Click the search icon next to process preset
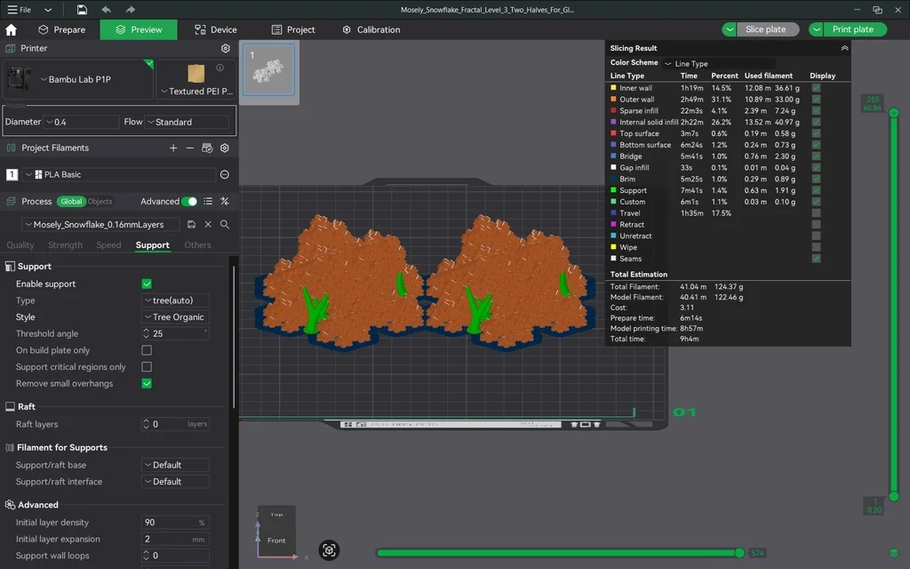Image resolution: width=910 pixels, height=569 pixels. pos(225,225)
